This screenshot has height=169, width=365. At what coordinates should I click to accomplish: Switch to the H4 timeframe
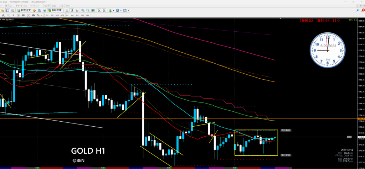click(x=73, y=16)
